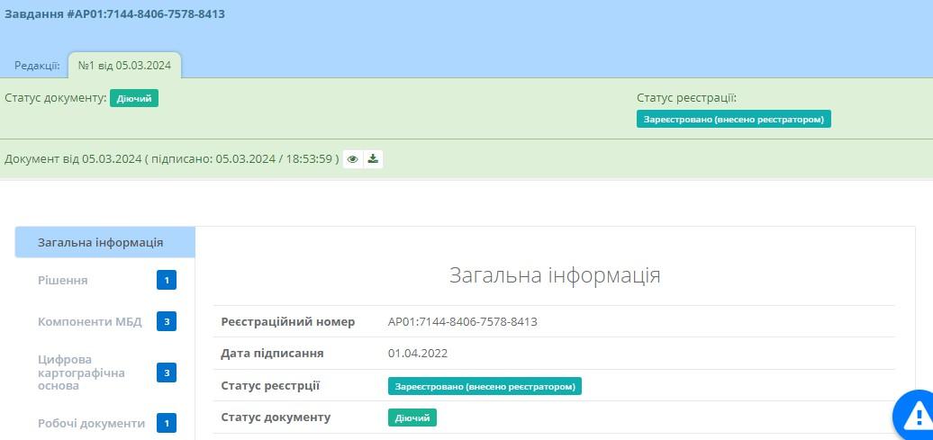Show the Робочі документи section

(x=91, y=423)
